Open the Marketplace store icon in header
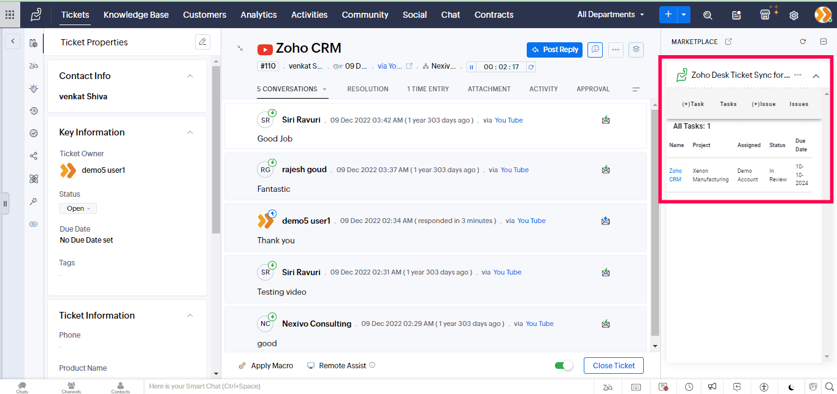Image resolution: width=837 pixels, height=394 pixels. (x=765, y=15)
